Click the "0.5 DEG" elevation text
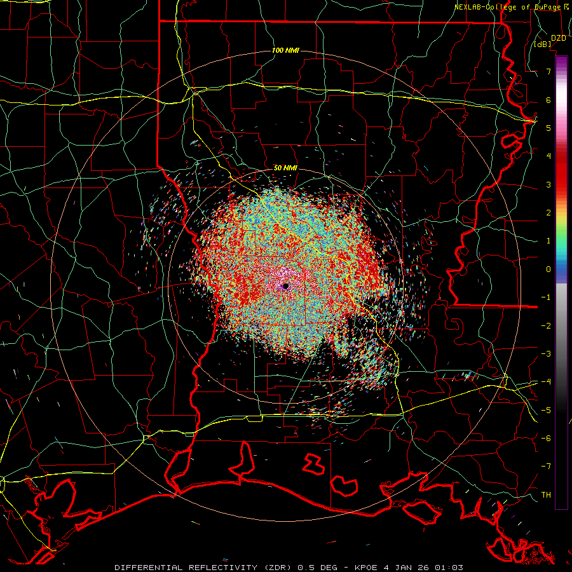Screen dimensions: 572x572 (317, 568)
